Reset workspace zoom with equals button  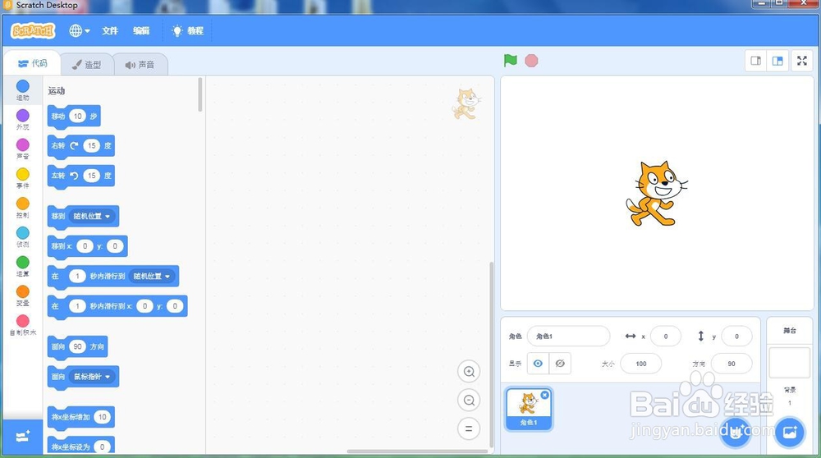pyautogui.click(x=469, y=428)
